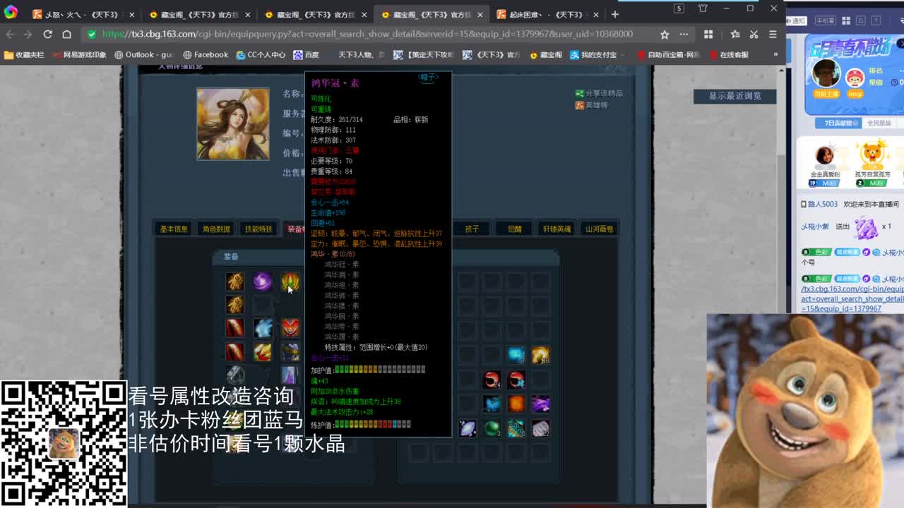Click the bookmark star in the address bar

665,33
